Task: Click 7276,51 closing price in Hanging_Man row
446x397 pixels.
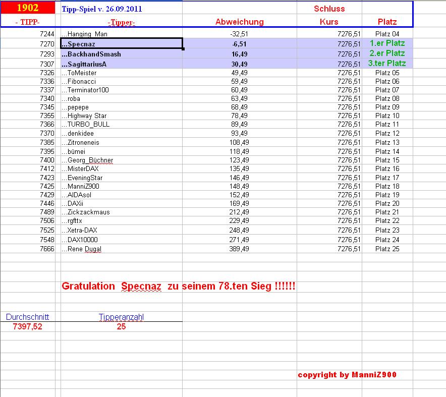Action: coord(349,34)
